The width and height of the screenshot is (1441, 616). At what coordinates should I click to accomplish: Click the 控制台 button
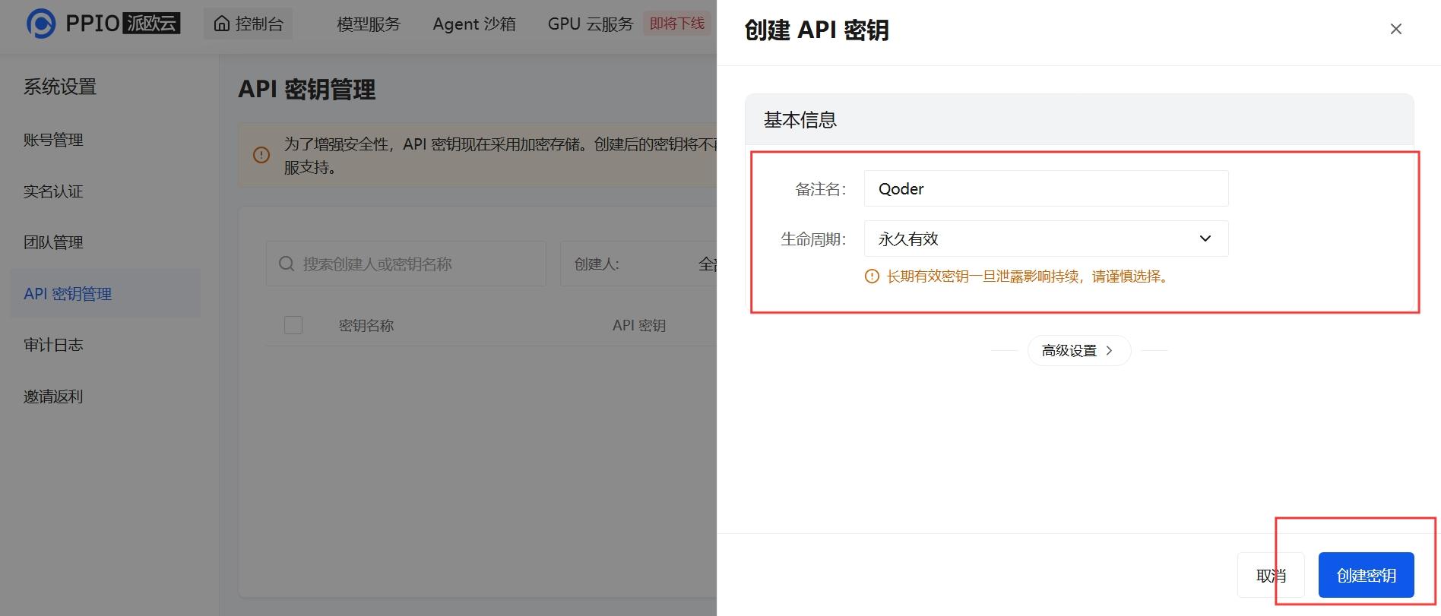click(x=248, y=24)
